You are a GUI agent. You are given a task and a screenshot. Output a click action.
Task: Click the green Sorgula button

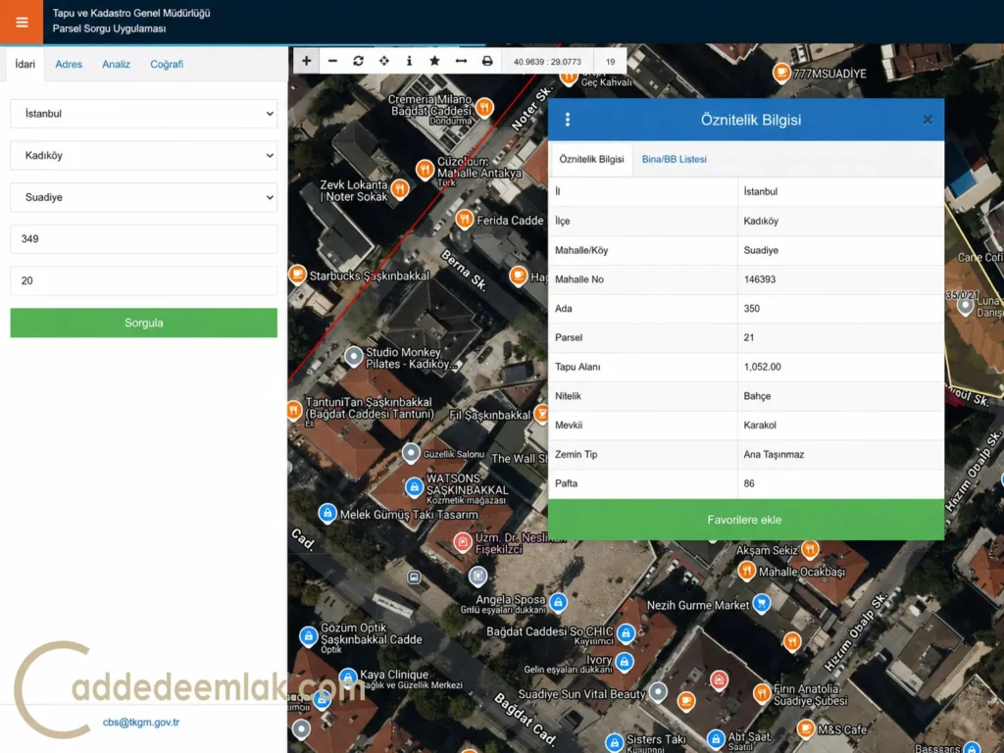143,323
